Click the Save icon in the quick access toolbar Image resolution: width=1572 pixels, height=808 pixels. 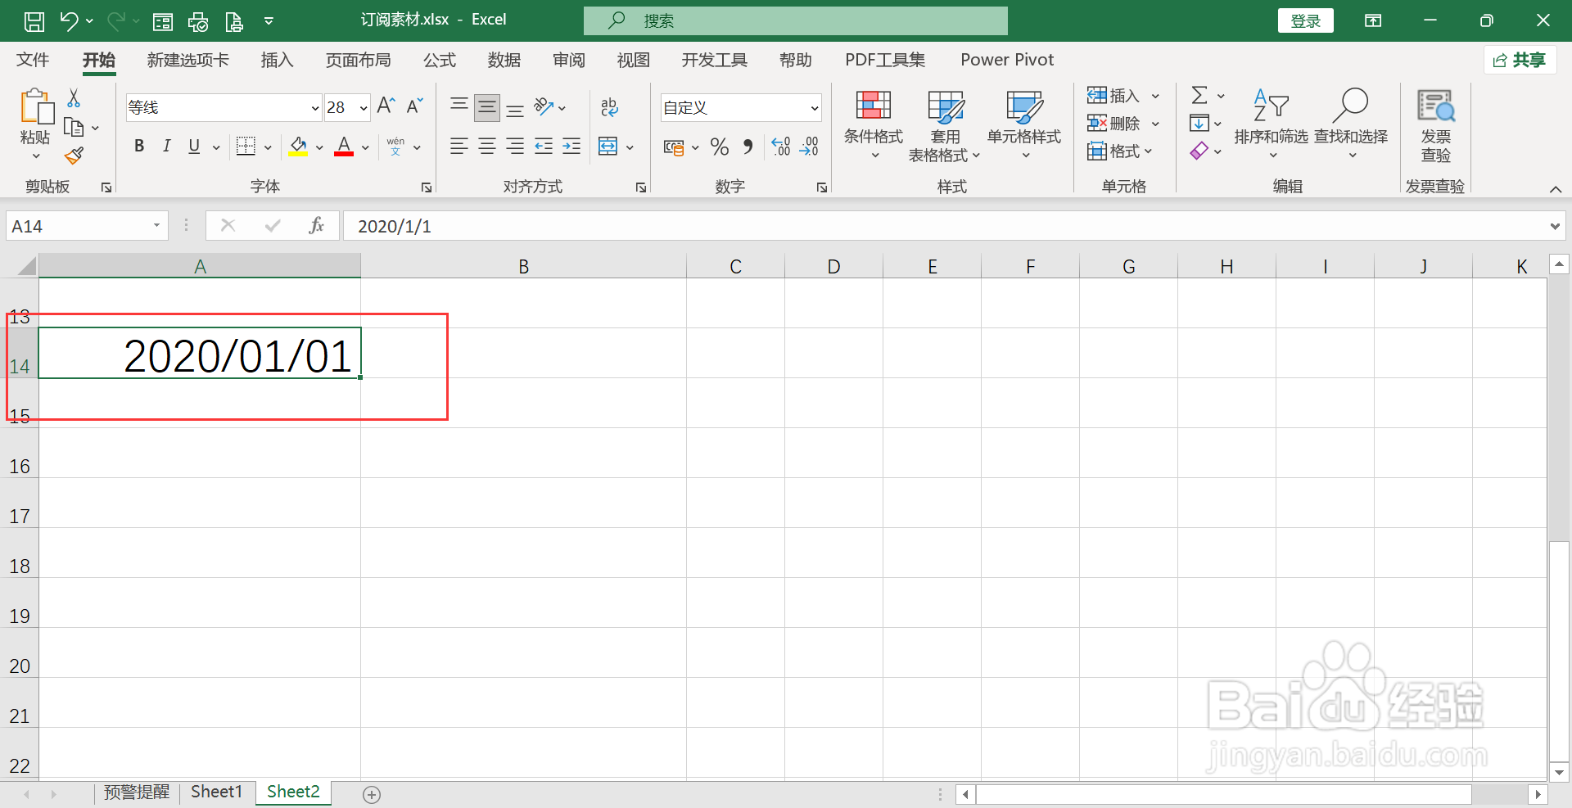click(x=34, y=21)
